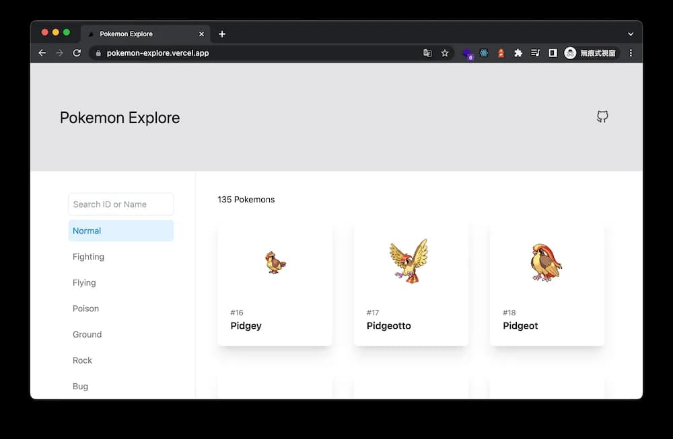
Task: Select the Pokemon Explore browser tab
Action: pos(145,34)
